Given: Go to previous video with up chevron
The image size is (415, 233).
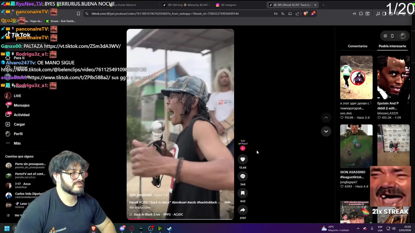Looking at the screenshot, I should [x=326, y=117].
